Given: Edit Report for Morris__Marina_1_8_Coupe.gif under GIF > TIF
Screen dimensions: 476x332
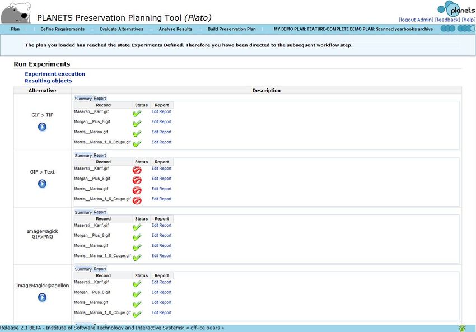Looking at the screenshot, I should 161,142.
